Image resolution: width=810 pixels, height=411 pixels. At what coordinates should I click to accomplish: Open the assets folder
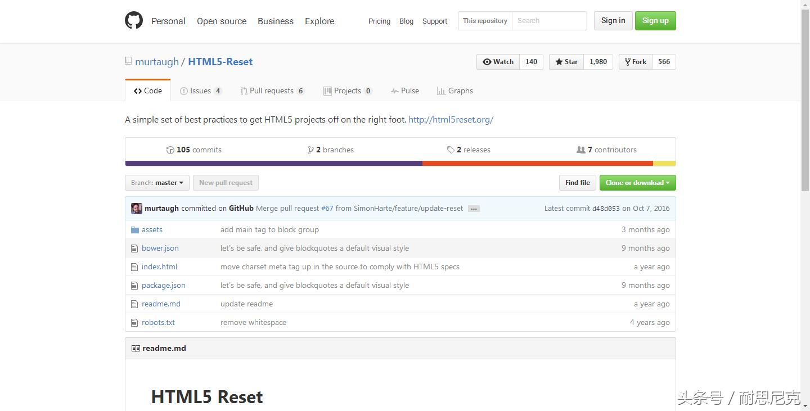pos(152,229)
